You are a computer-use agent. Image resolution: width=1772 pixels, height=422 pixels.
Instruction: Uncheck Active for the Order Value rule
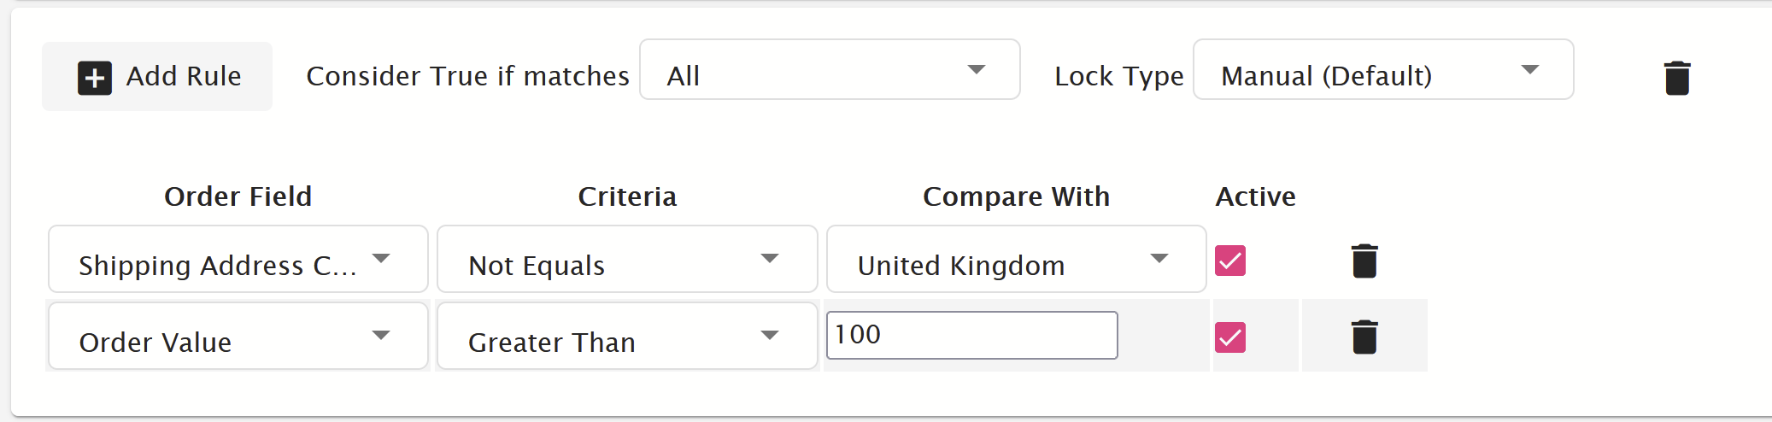coord(1230,337)
